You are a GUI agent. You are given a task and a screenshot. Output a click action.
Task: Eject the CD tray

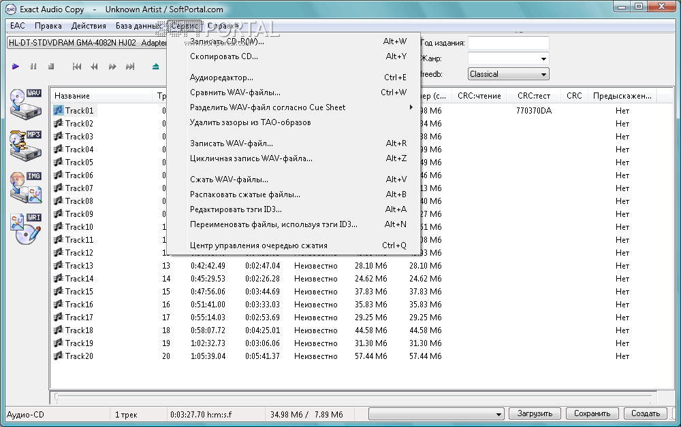click(155, 67)
